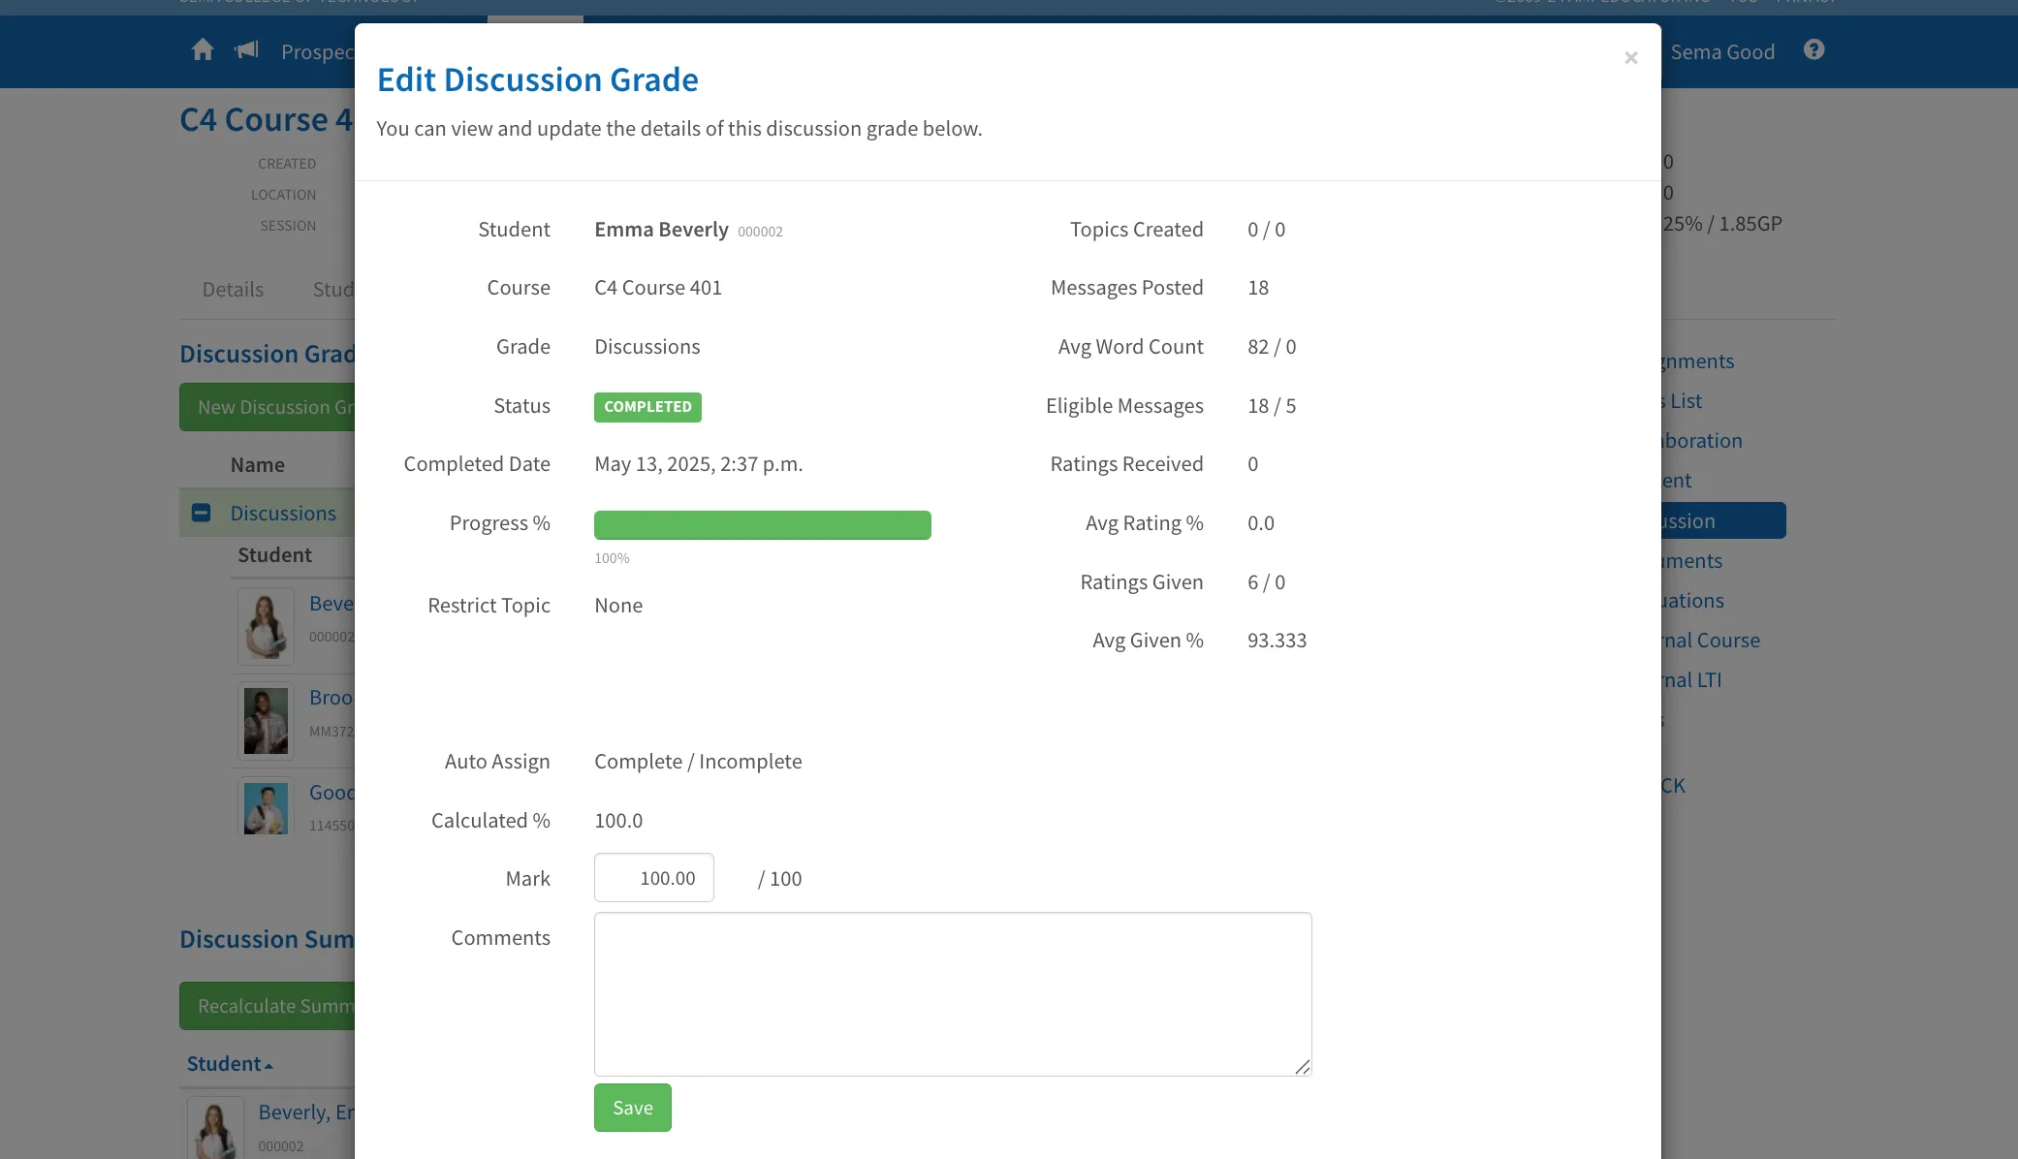Open the Brooks student photo thumbnail
Viewport: 2018px width, 1159px height.
pos(266,721)
